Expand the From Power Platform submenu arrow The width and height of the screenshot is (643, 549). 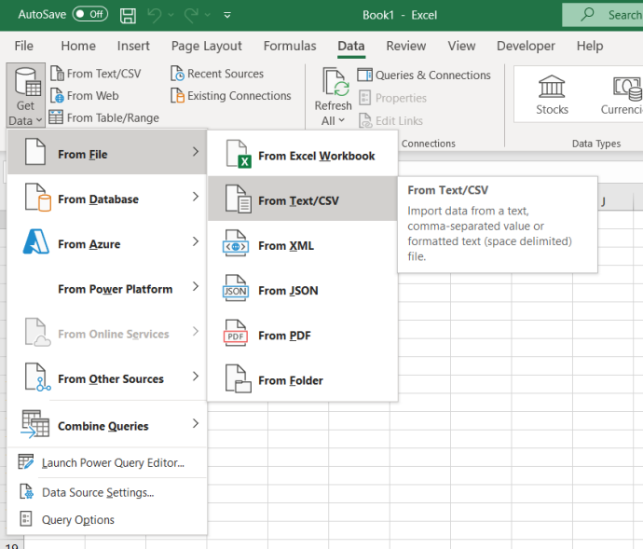pos(196,286)
